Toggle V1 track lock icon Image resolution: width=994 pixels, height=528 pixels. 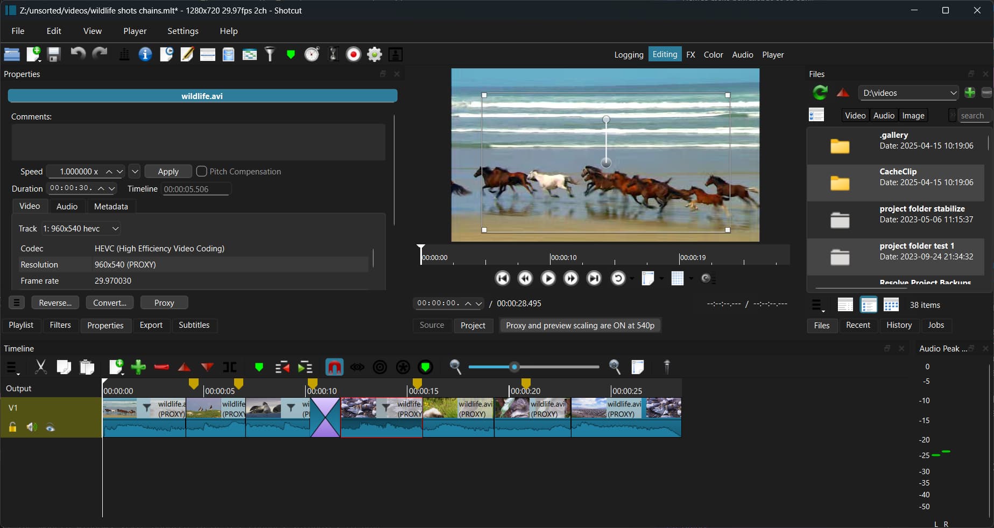[x=12, y=427]
